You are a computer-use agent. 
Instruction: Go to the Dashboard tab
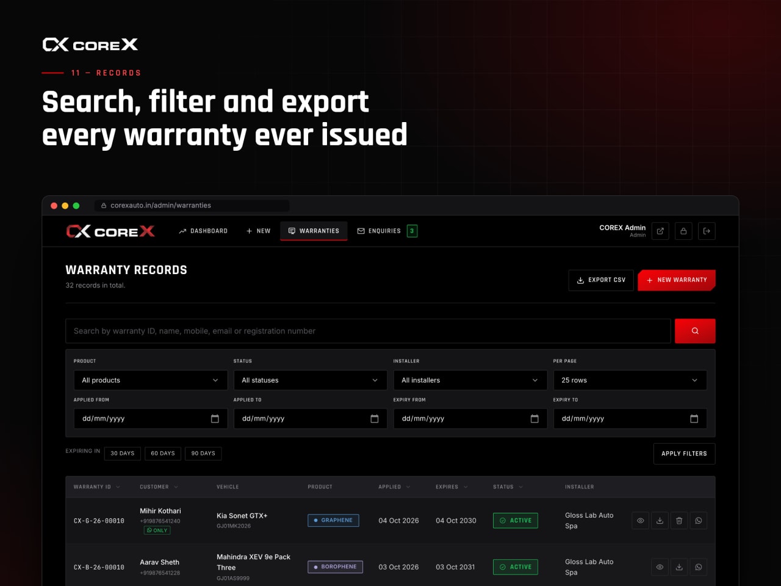203,231
